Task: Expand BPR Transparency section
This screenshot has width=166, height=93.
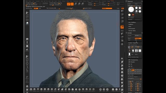Action: click(133, 60)
